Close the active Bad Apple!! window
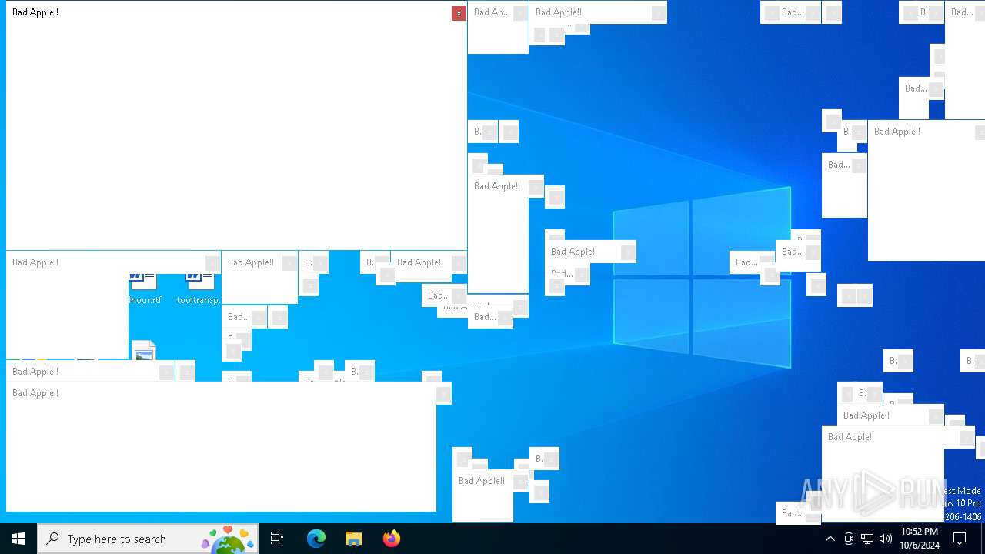The height and width of the screenshot is (554, 985). click(x=459, y=13)
